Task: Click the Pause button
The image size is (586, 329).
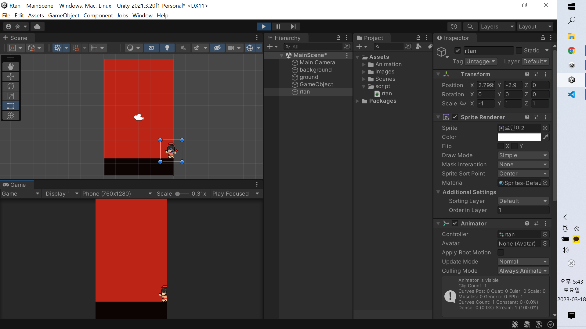Action: (x=278, y=27)
